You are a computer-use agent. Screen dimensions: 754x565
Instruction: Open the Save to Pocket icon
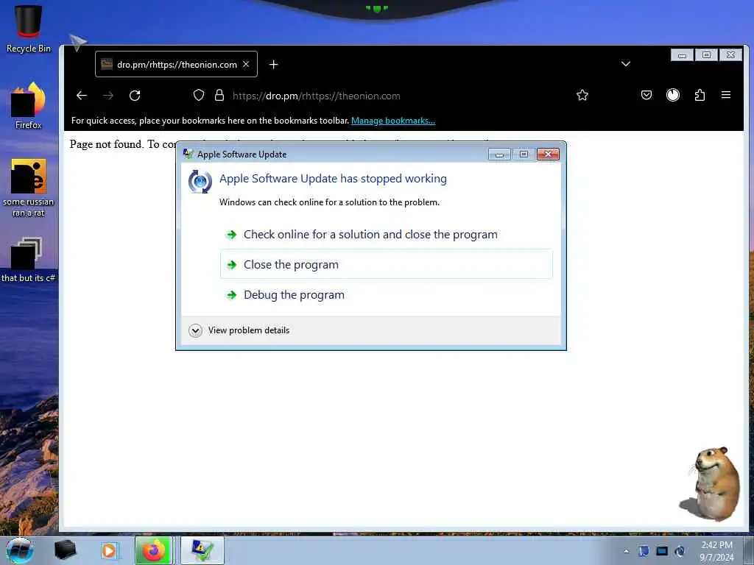tap(646, 95)
